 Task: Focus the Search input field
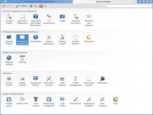pyautogui.click(x=126, y=6)
